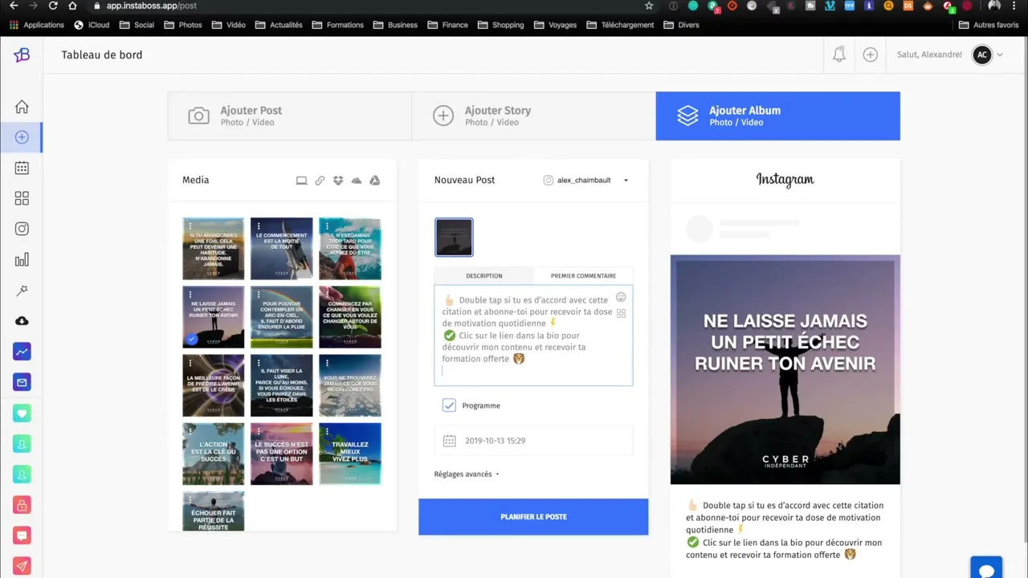Open the Dropbox media import

click(338, 180)
